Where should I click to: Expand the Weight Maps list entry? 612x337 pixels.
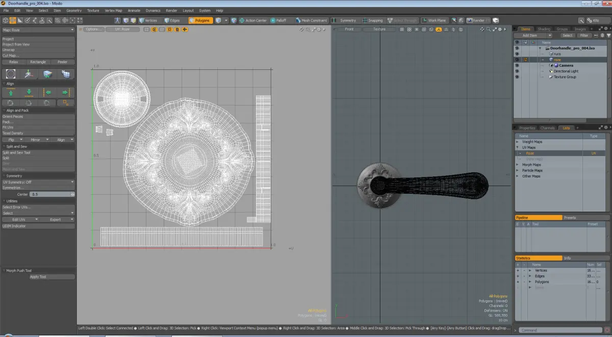(517, 142)
